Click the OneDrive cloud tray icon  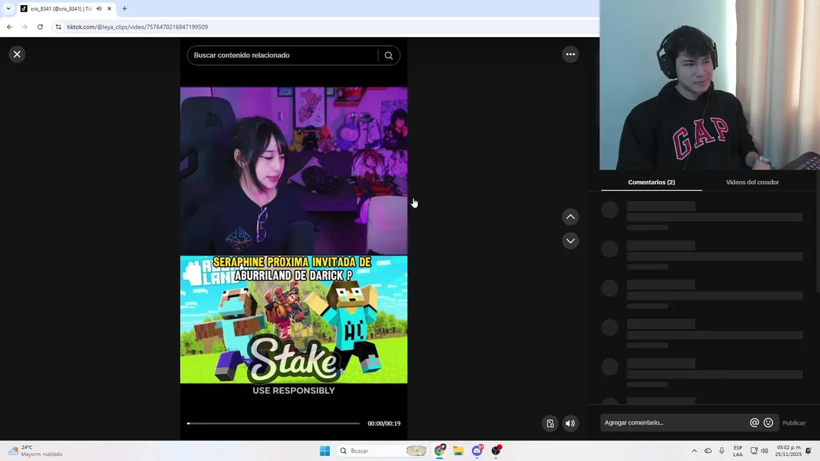tap(708, 451)
